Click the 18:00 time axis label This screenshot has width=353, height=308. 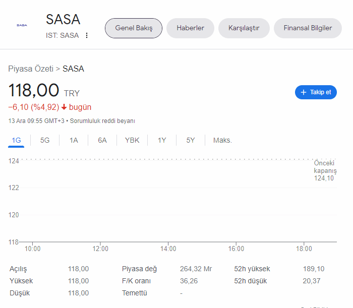pos(304,249)
